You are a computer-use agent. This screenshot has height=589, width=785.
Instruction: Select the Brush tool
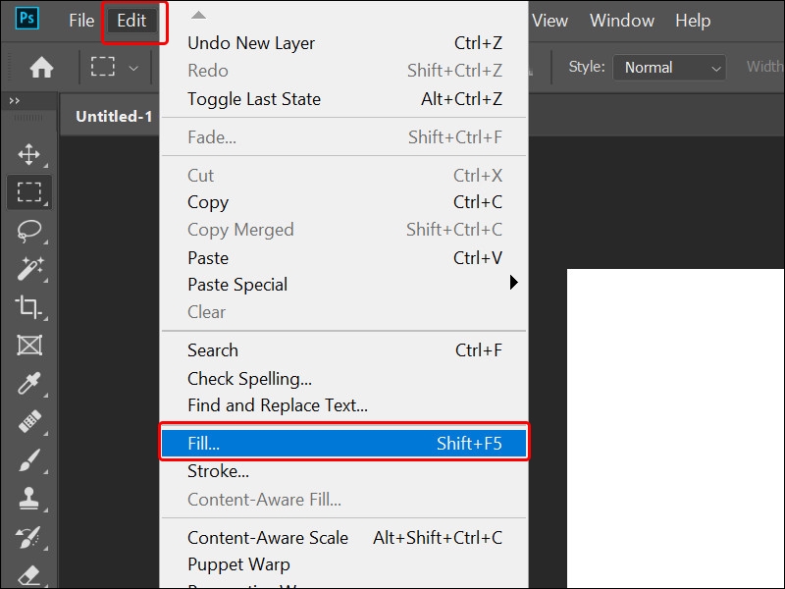[x=29, y=459]
